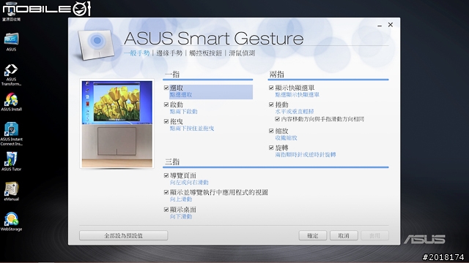The image size is (469, 263).
Task: Switch to the 邊緣手勢 tab
Action: coord(169,53)
